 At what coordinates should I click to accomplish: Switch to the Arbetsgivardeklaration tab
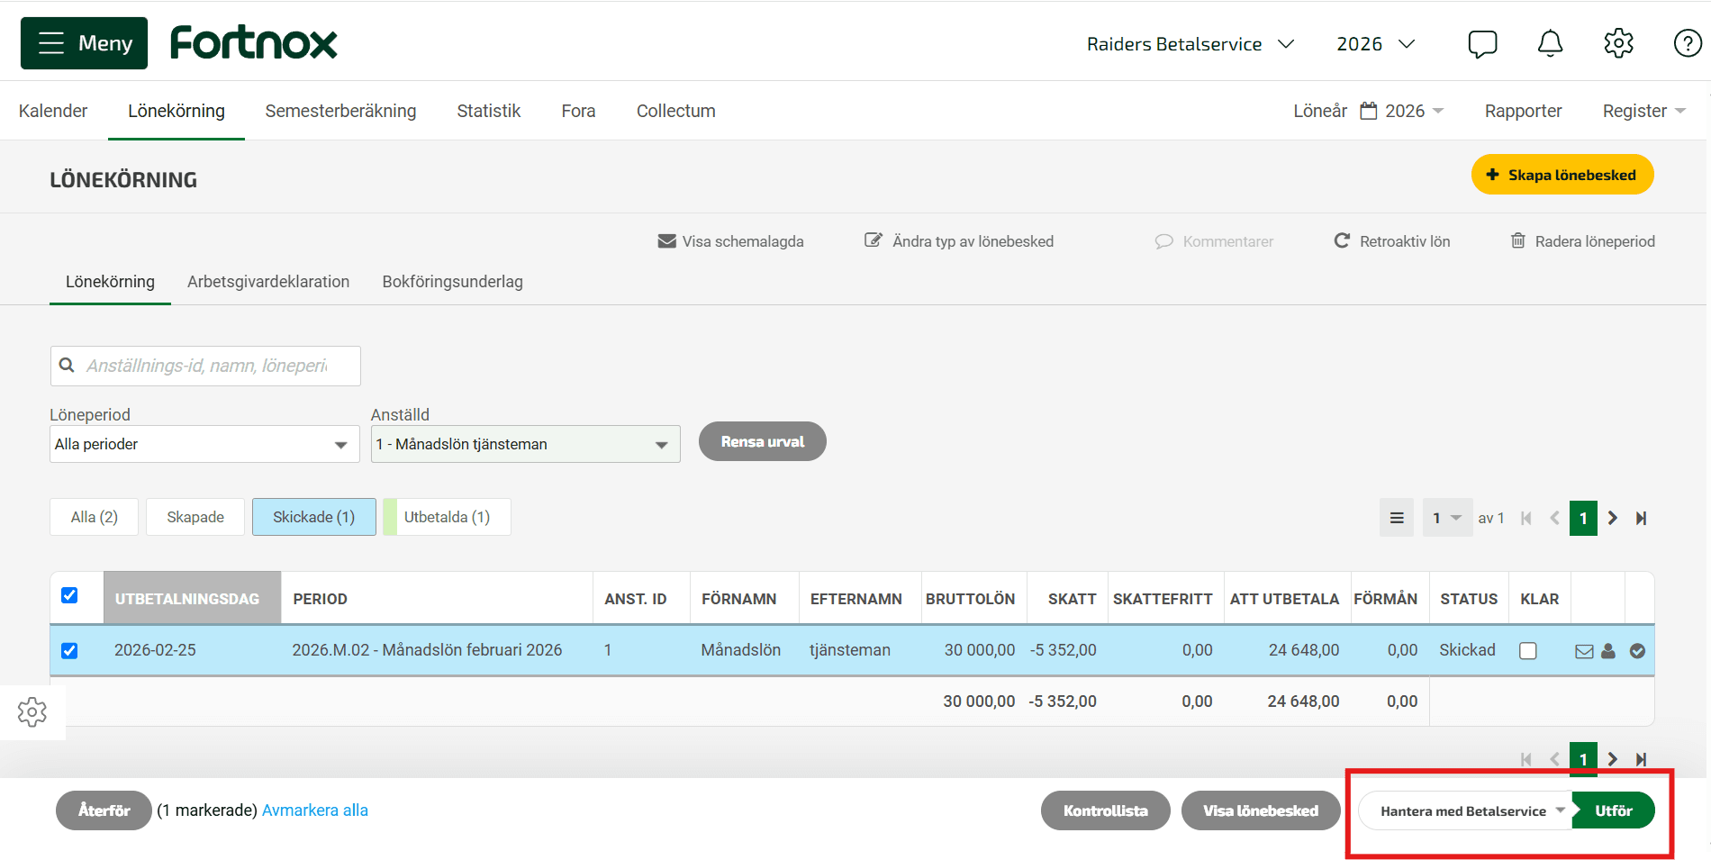268,282
